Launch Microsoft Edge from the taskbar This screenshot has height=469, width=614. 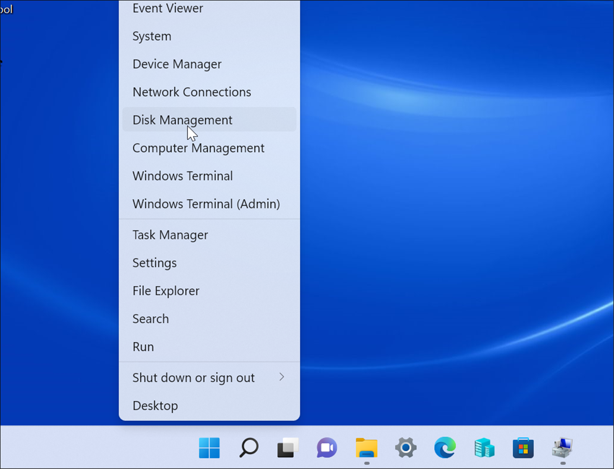coord(445,448)
